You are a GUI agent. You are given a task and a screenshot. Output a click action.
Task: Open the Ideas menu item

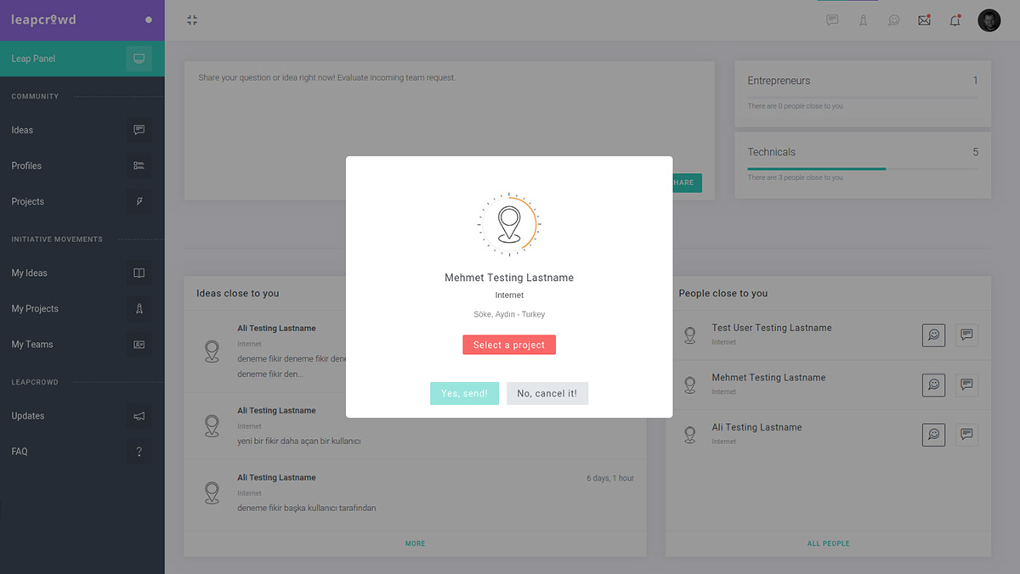(82, 130)
